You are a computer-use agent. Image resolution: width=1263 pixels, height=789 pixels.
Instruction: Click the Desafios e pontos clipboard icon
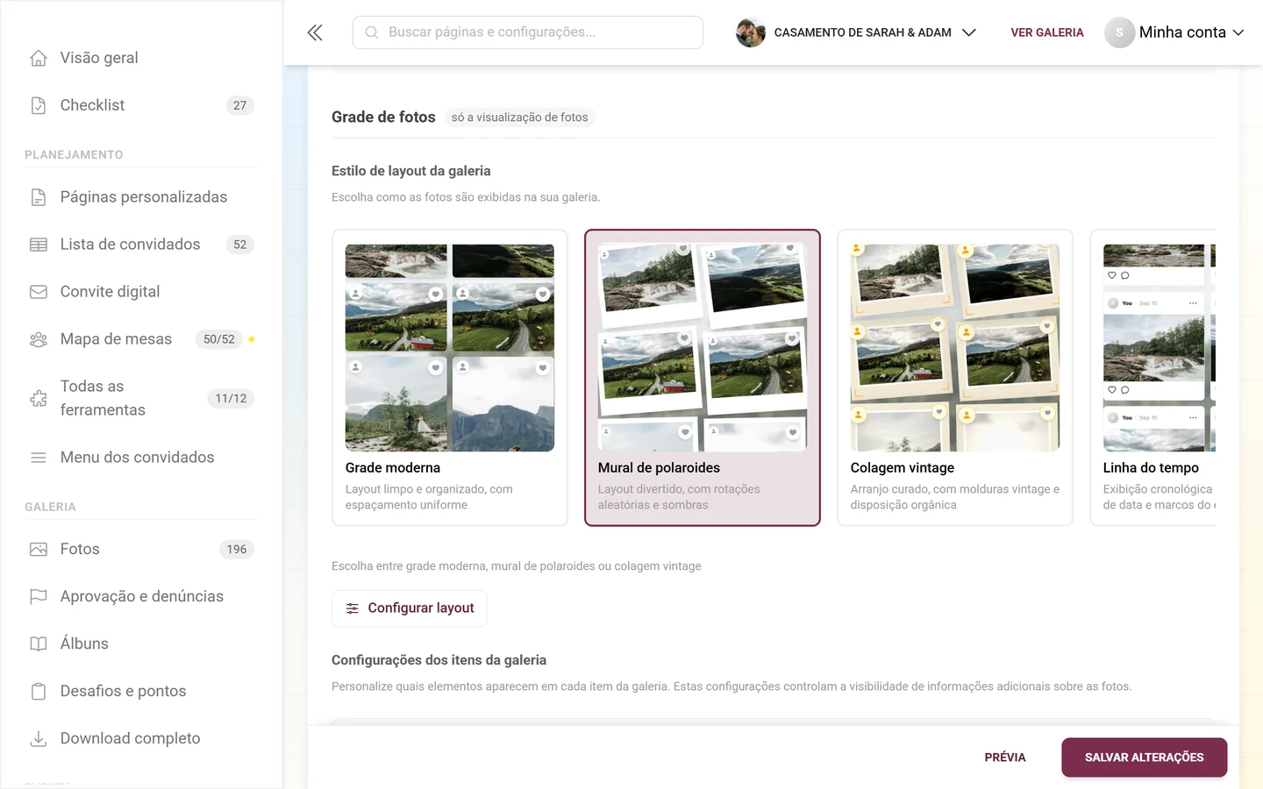39,692
